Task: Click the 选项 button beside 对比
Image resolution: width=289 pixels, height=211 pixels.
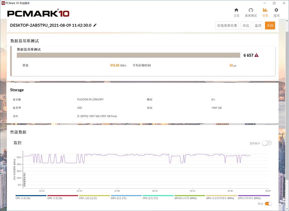Action: click(258, 26)
